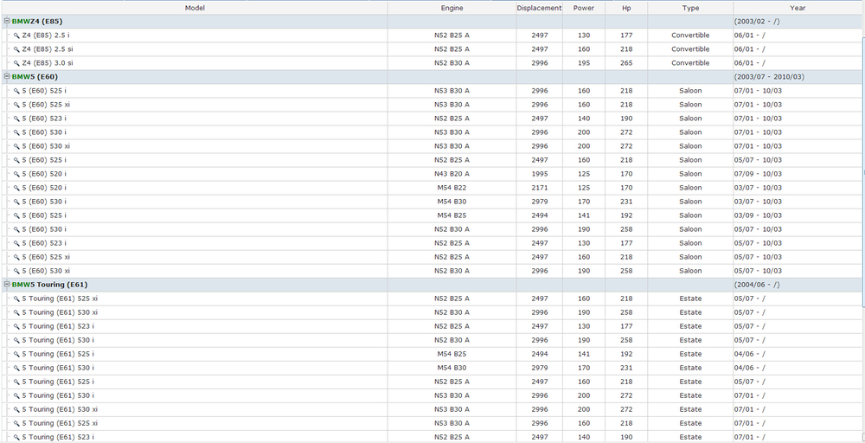Click search icon of 5 Touring 530 i N53 B30 A
This screenshot has width=865, height=443.
16,395
